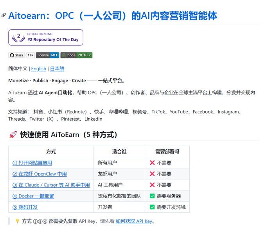Click the rocket emoji in the heading
The height and width of the screenshot is (230, 266).
13,134
